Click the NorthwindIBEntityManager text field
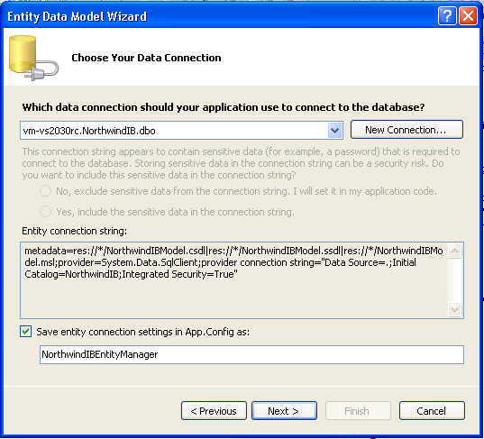 [251, 354]
